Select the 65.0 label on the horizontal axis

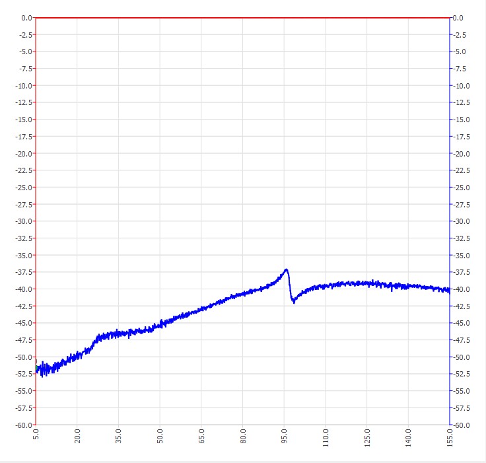(201, 436)
